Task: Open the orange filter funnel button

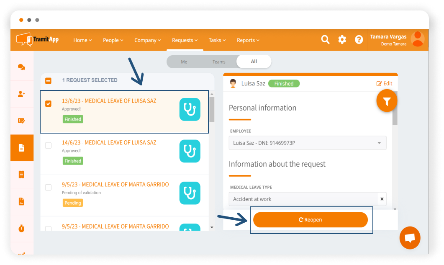Action: tap(387, 101)
